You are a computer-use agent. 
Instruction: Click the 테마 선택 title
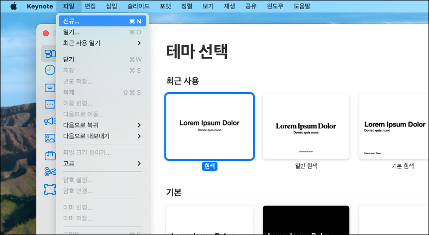[x=197, y=51]
